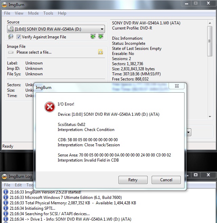Click the Retry button
Viewport: 217px width, 223px height.
coord(133,180)
